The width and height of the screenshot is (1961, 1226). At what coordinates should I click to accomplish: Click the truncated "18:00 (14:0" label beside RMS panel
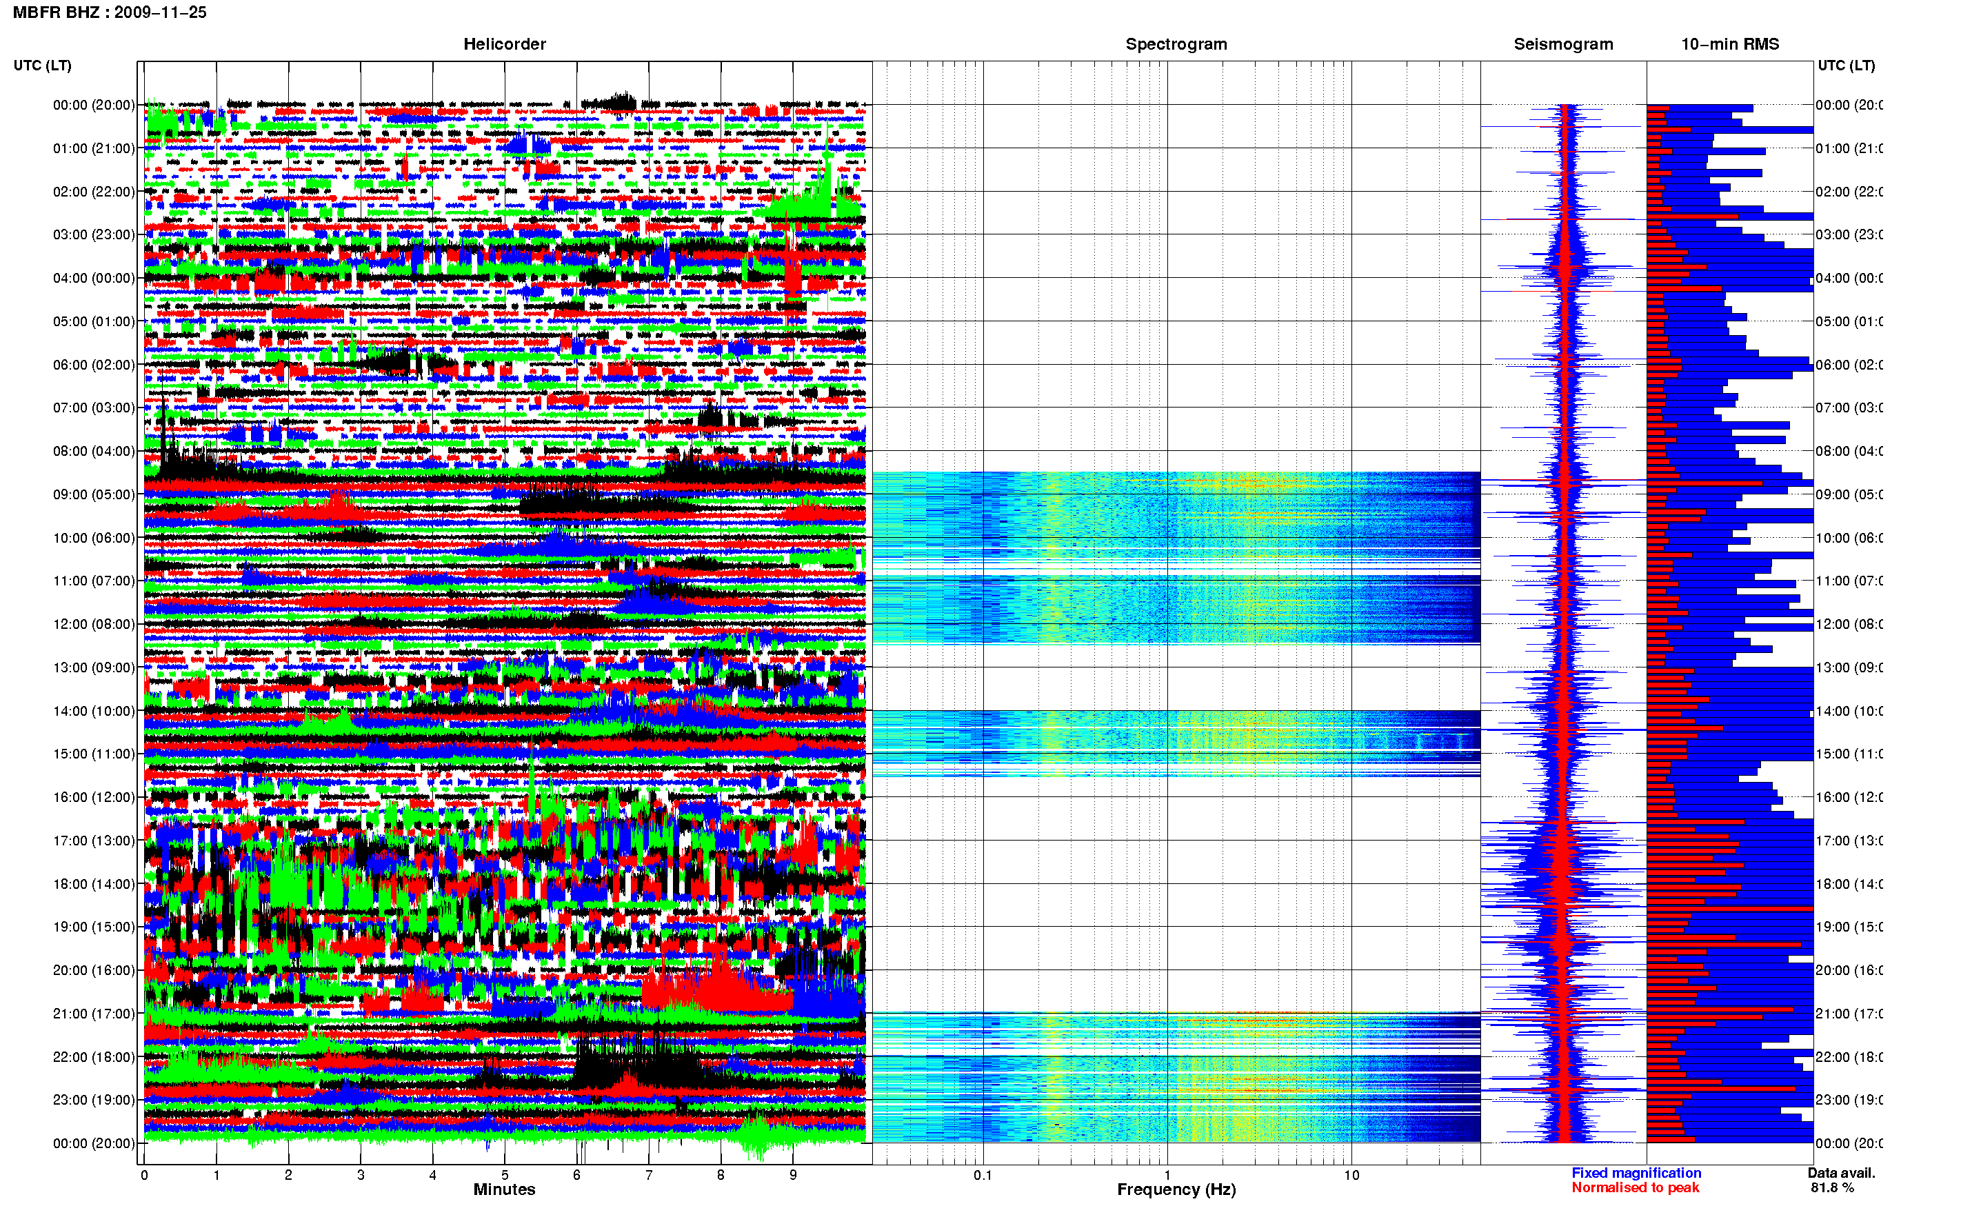pos(1849,884)
